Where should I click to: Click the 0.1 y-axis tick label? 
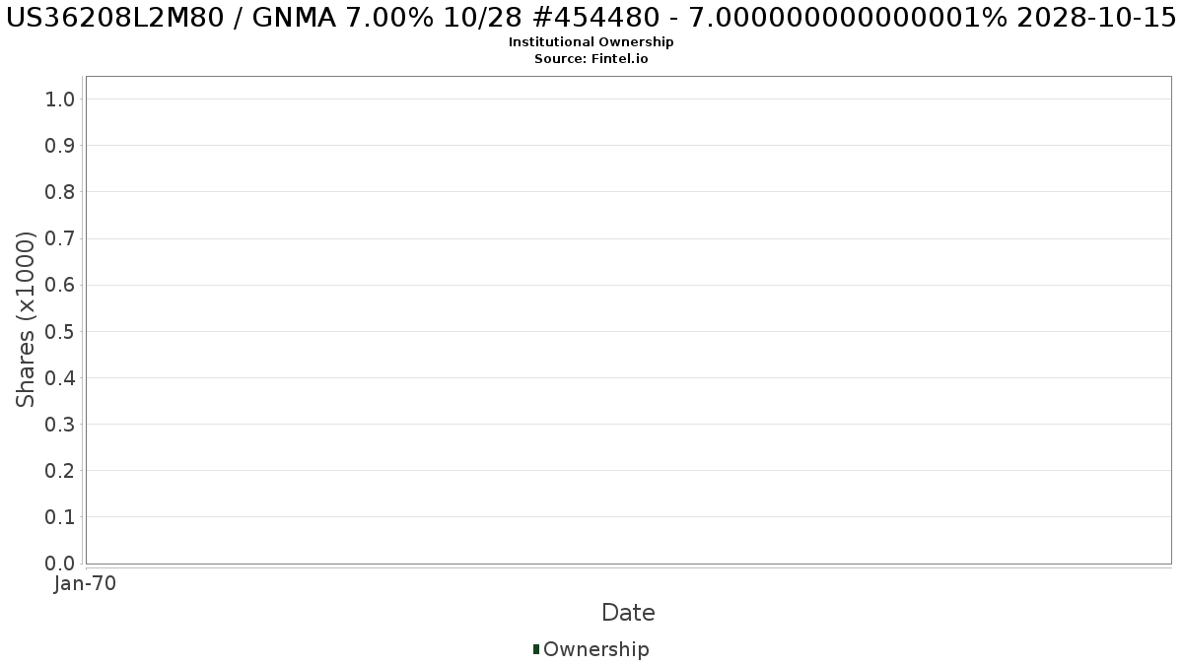tap(60, 517)
